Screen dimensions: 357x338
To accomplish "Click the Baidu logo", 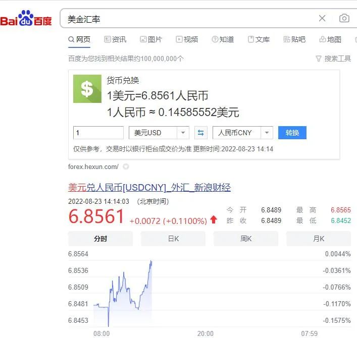I will 26,19.
